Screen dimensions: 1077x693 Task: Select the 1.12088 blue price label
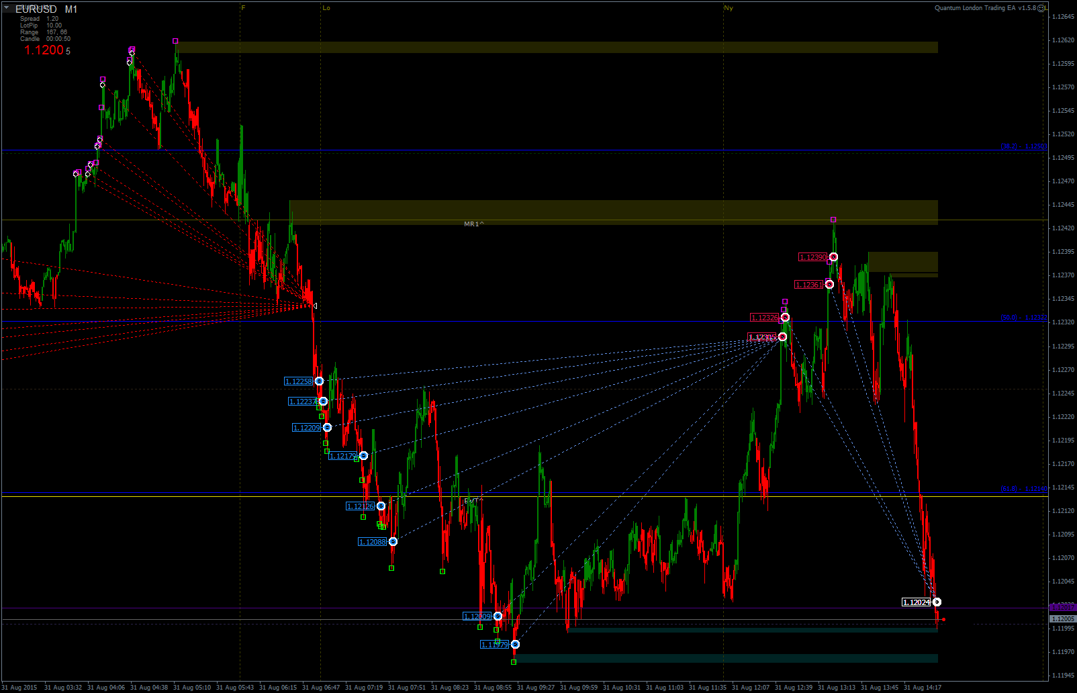point(373,542)
